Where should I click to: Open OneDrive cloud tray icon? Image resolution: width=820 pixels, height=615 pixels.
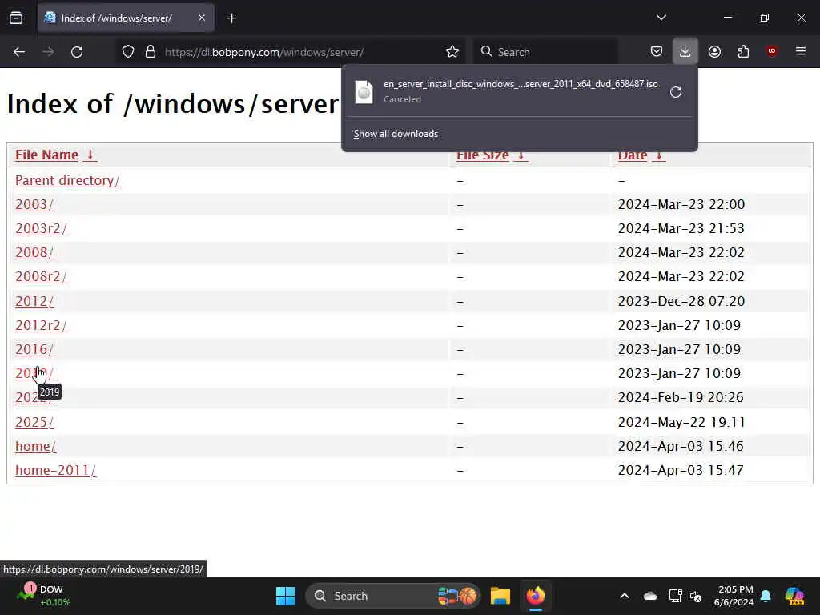(650, 596)
